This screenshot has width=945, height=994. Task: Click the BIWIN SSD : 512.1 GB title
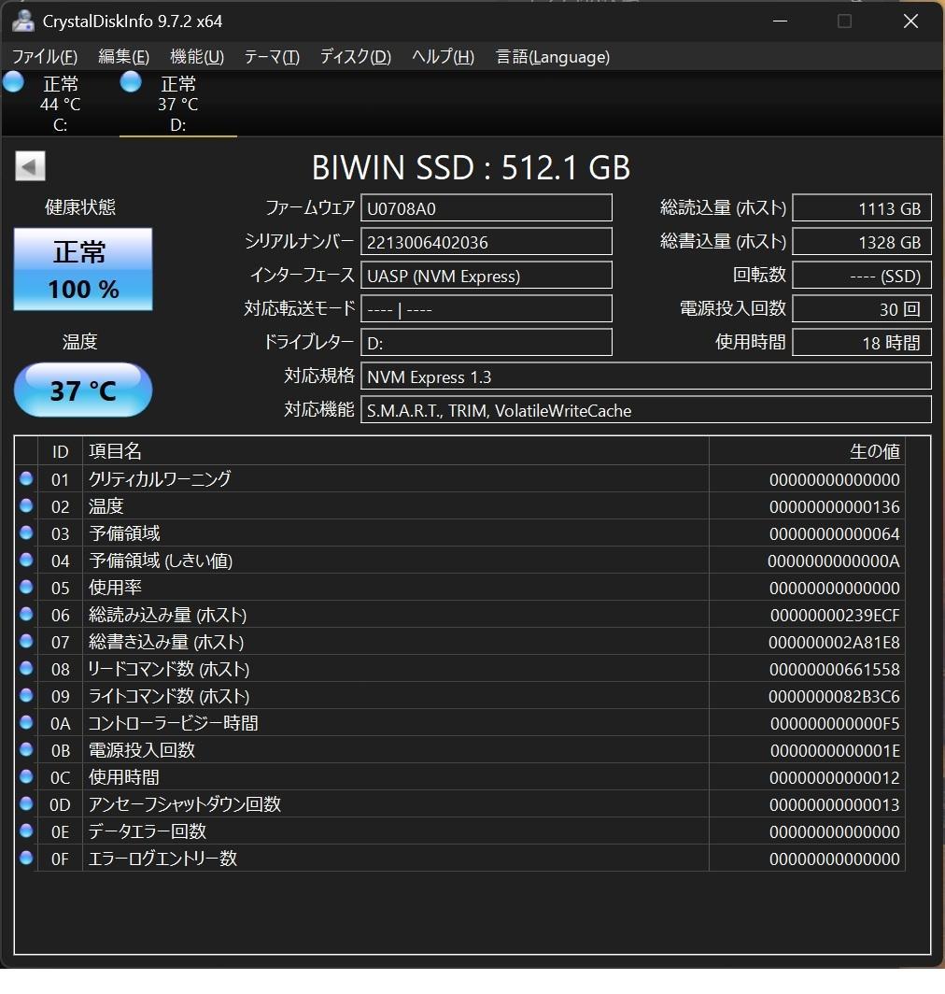point(471,167)
